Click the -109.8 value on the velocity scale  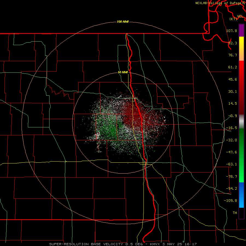click(230, 201)
